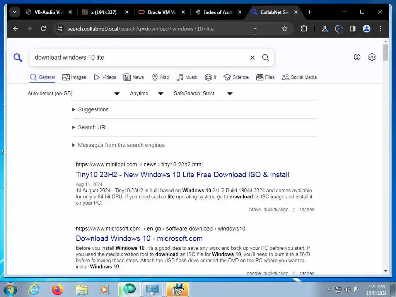The width and height of the screenshot is (396, 297).
Task: Open cached version of Tiny10 result
Action: 307,210
